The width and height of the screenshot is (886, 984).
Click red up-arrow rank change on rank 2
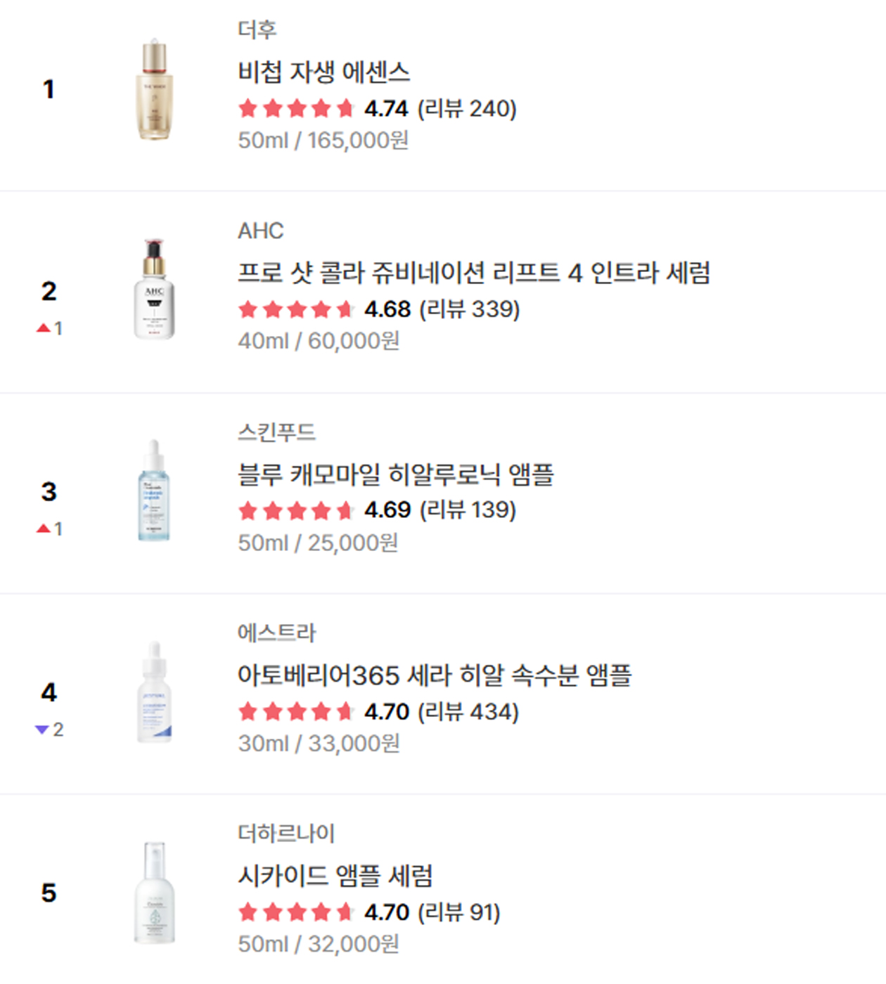point(49,328)
